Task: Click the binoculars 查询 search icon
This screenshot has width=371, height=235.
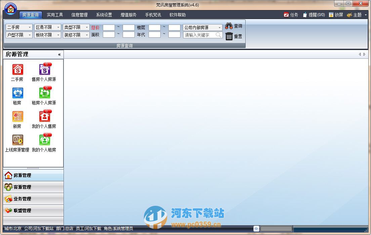Action: click(229, 26)
